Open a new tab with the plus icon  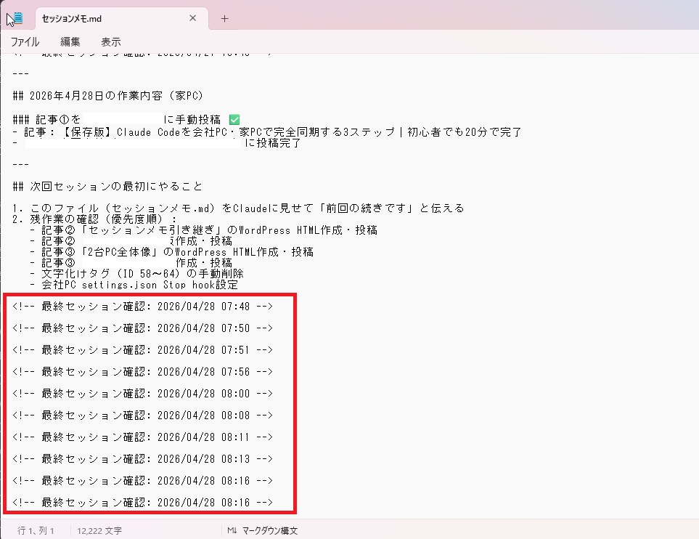click(224, 19)
